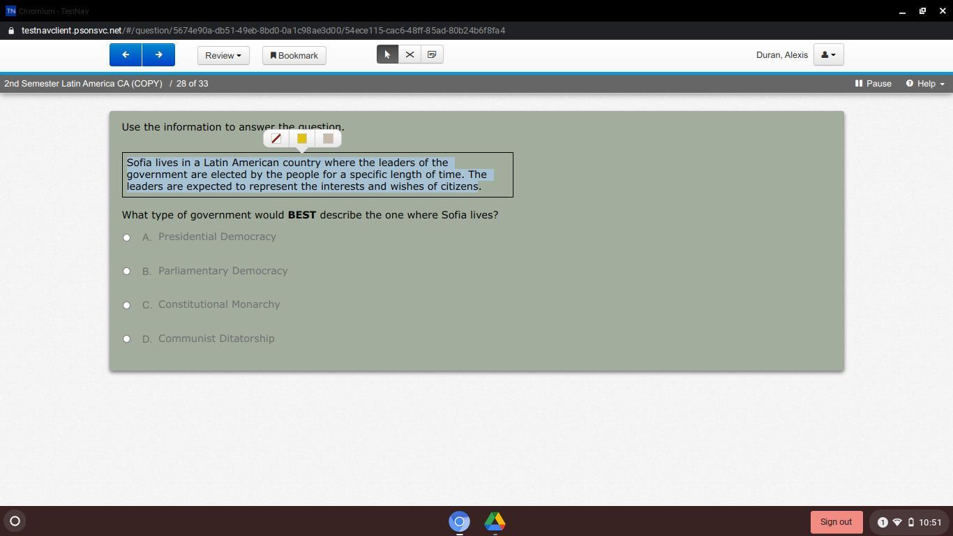The width and height of the screenshot is (953, 536).
Task: Activate the answer eliminator tool
Action: 410,54
